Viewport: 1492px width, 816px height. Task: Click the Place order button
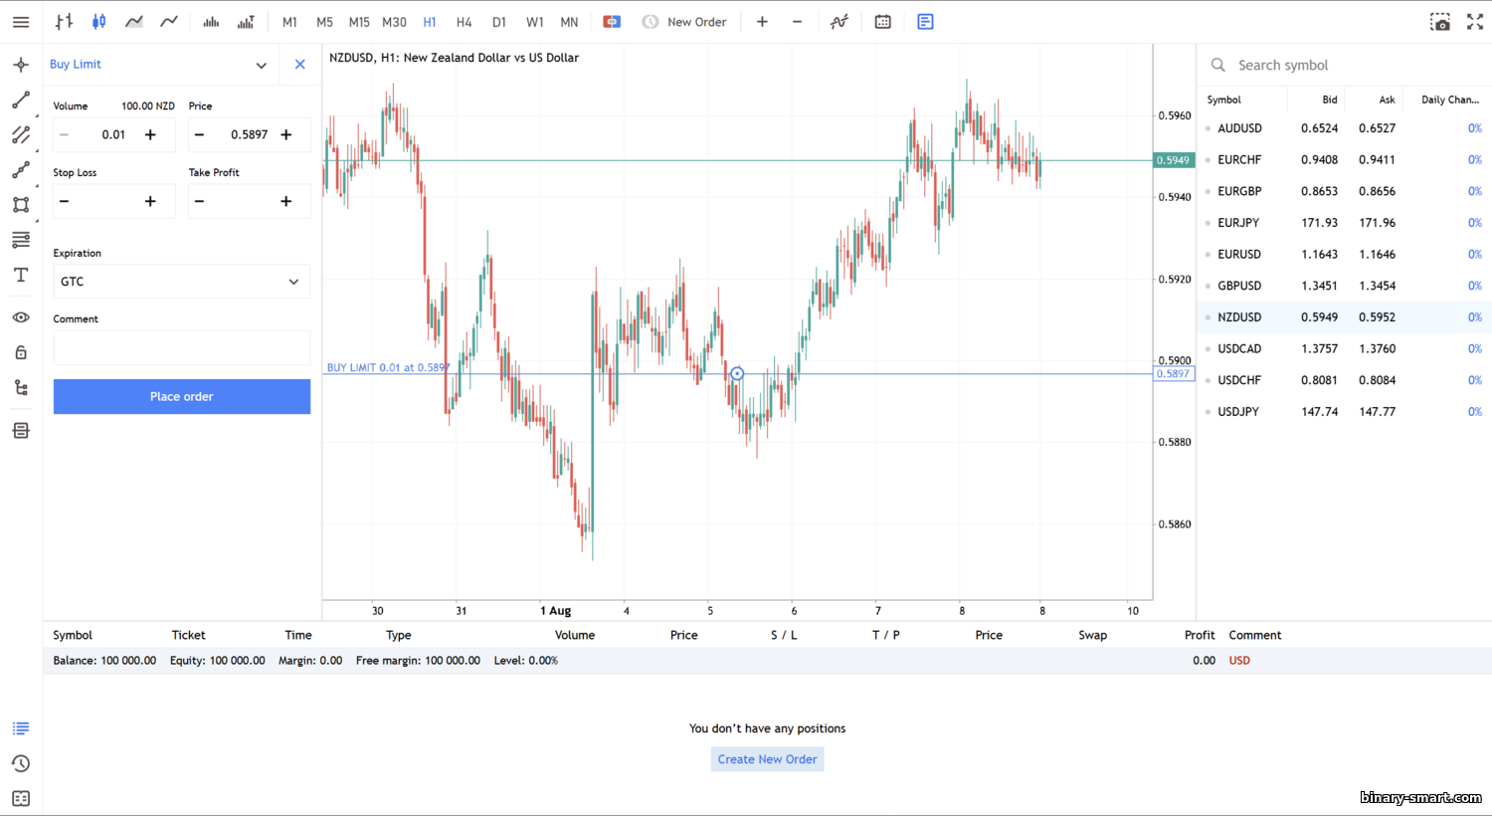coord(181,396)
